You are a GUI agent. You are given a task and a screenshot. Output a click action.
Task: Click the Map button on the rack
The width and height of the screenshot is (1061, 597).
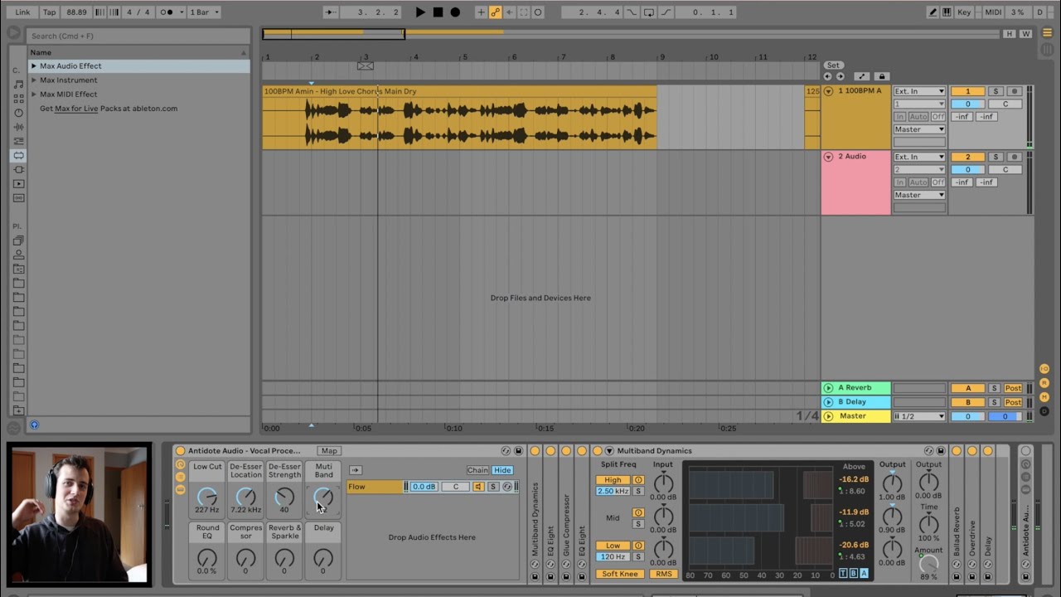(x=329, y=451)
